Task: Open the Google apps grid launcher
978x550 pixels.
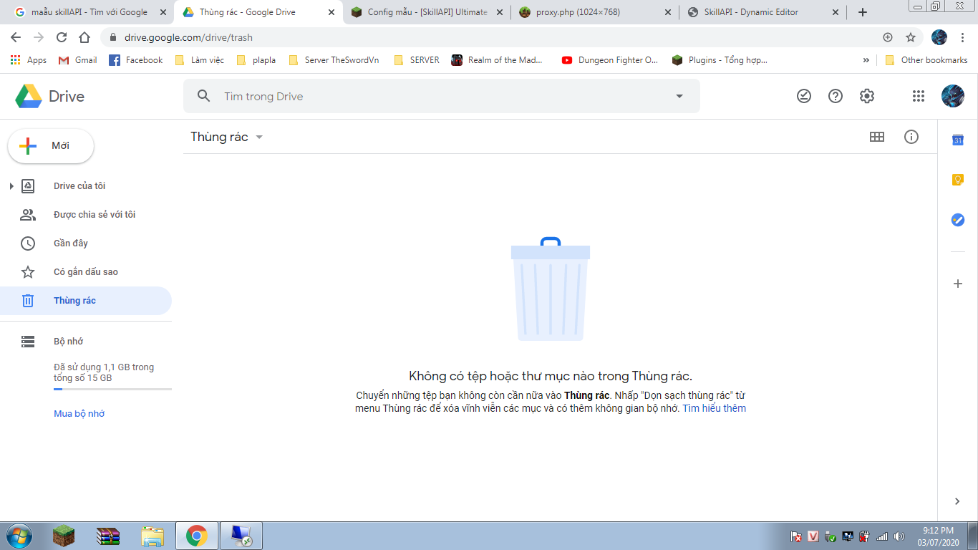Action: (x=919, y=96)
